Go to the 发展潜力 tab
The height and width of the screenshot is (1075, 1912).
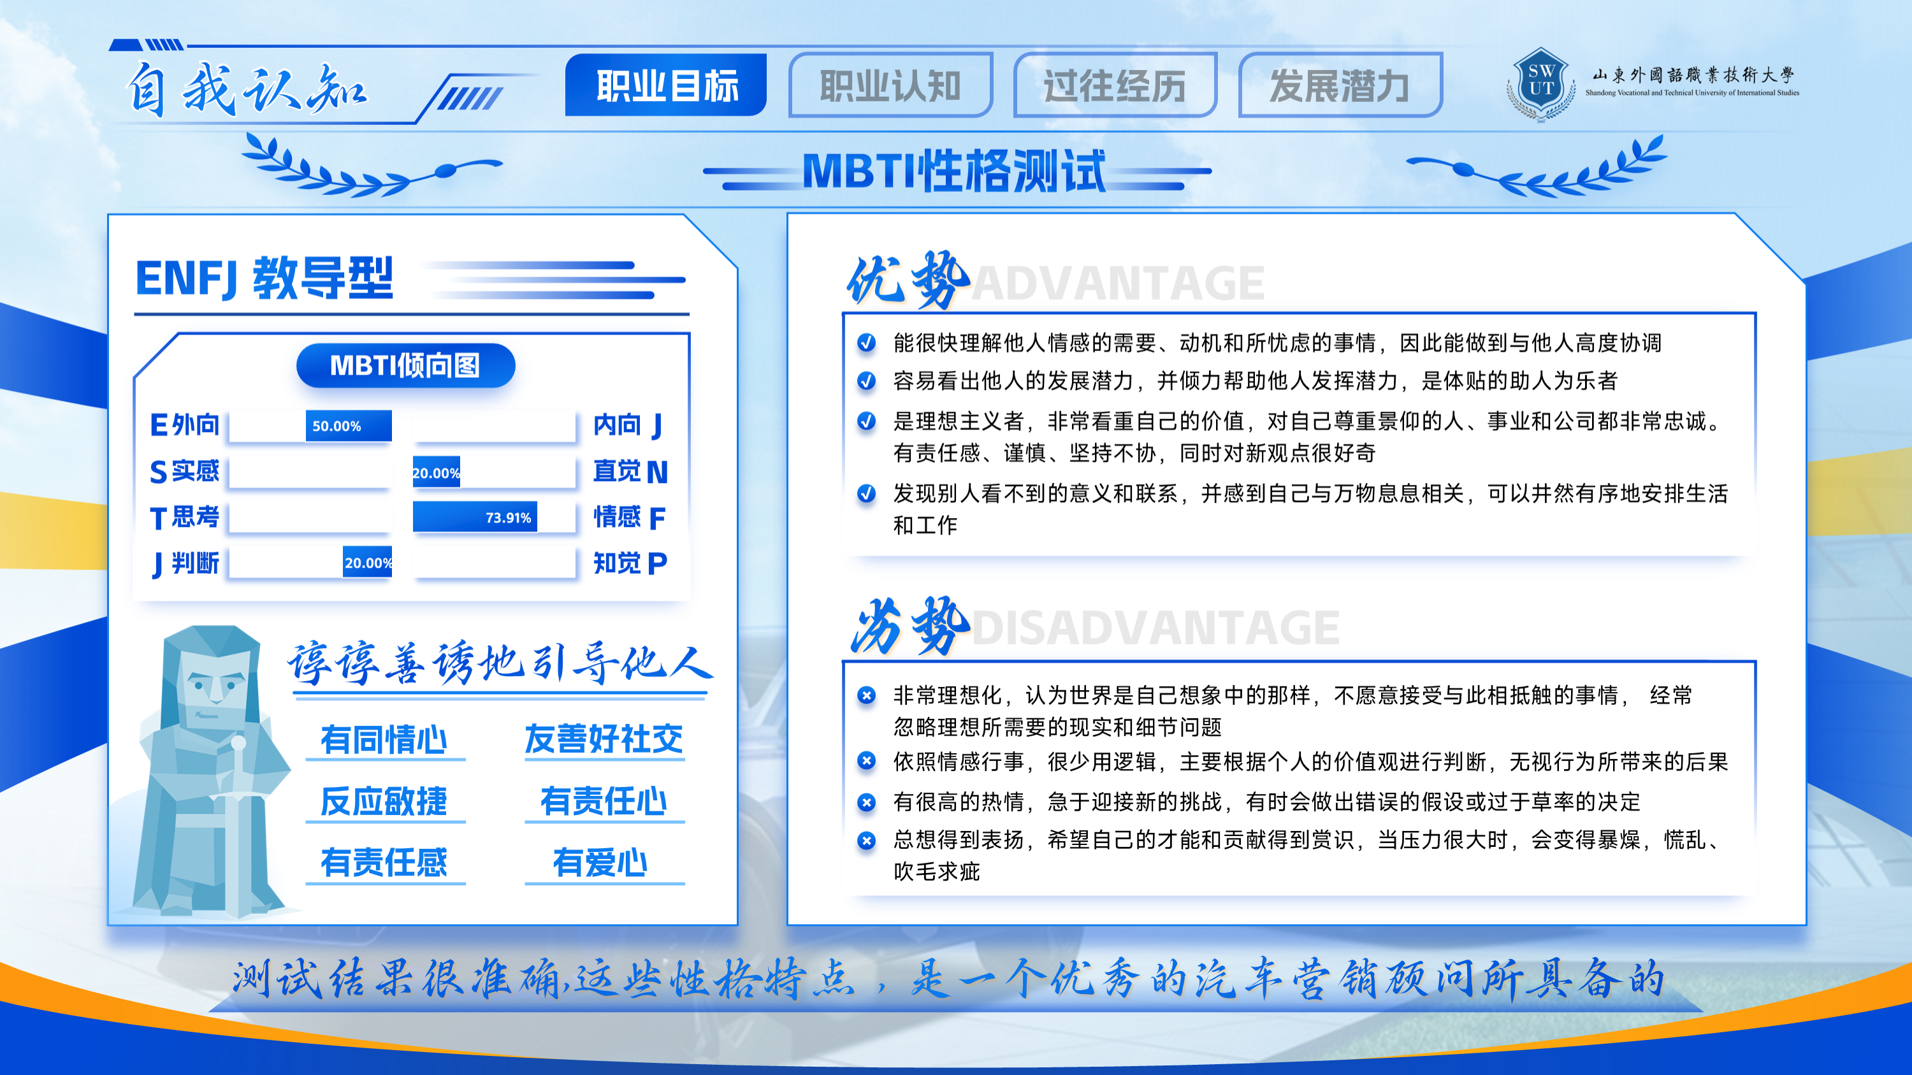(1340, 85)
